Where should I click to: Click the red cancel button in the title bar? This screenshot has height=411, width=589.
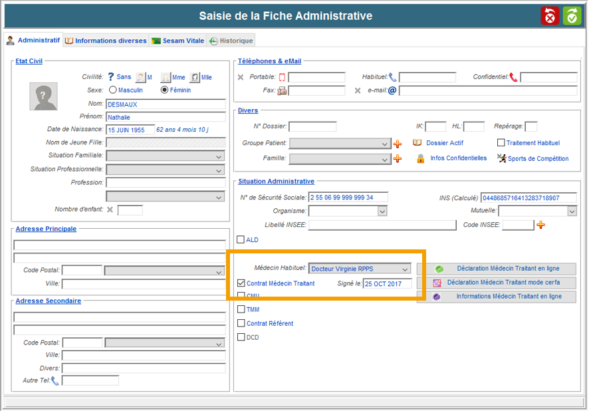(x=550, y=16)
